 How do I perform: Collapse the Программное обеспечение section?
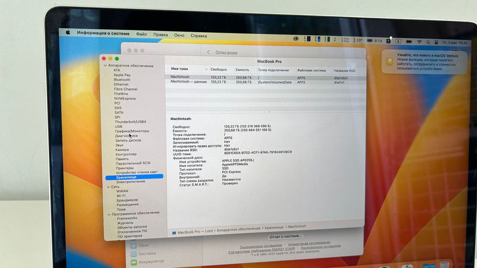click(x=109, y=214)
